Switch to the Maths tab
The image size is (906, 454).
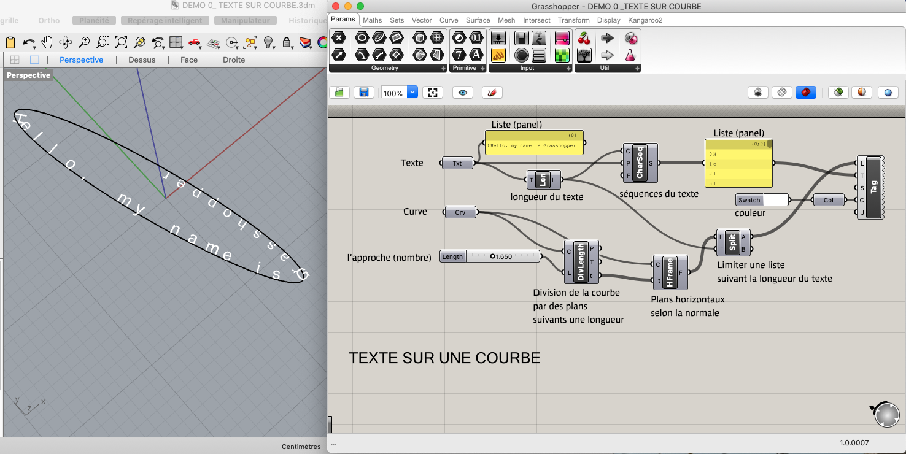tap(372, 20)
